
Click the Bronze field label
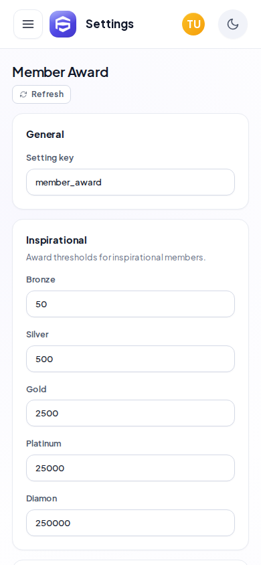click(41, 280)
